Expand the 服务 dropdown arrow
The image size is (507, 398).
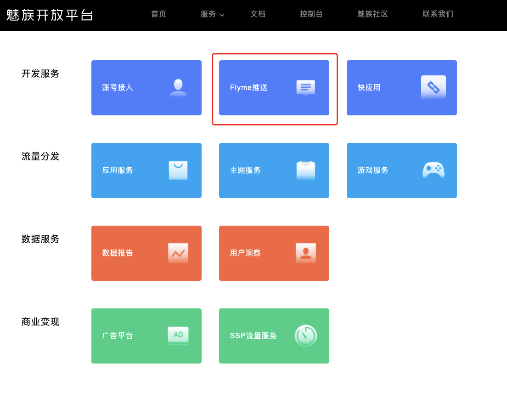[222, 15]
